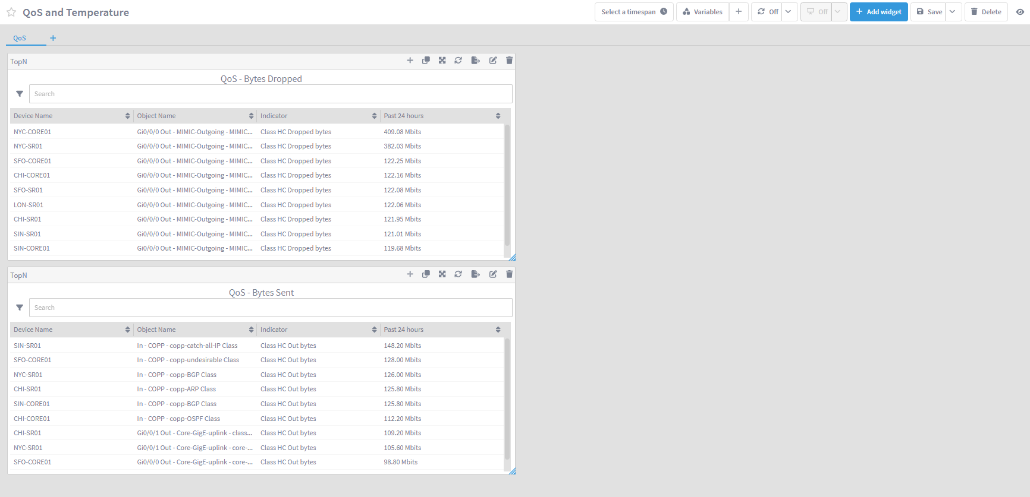Expand Bytes Sent widget to fullscreen
The height and width of the screenshot is (497, 1030).
pos(442,274)
